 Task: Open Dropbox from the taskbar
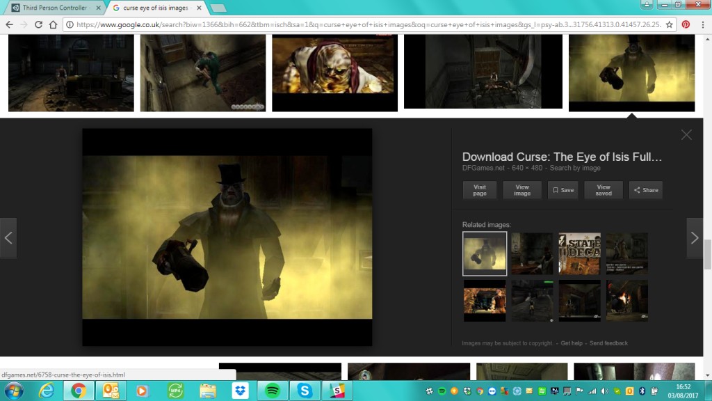point(240,391)
